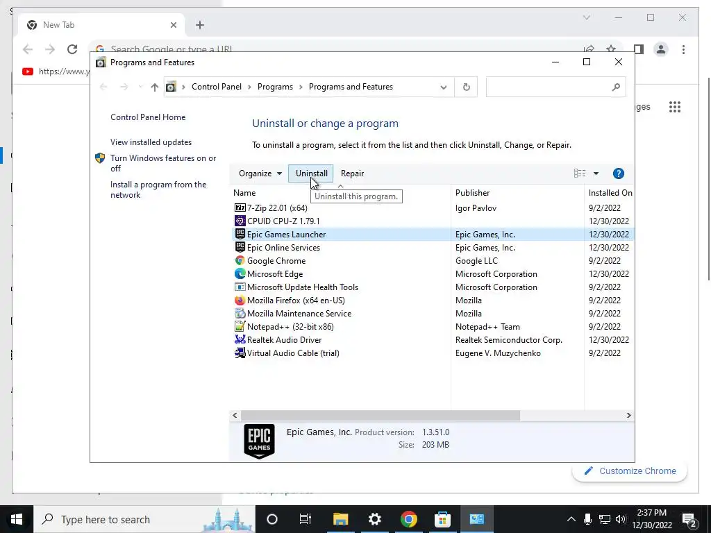Click Microsoft Update Health Tools icon
This screenshot has width=711, height=533.
coord(240,287)
